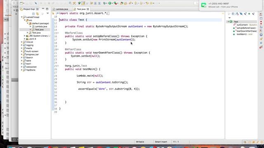Minimize the Project Explorer panel
Screen dimensions: 264x148
click(x=43, y=9)
